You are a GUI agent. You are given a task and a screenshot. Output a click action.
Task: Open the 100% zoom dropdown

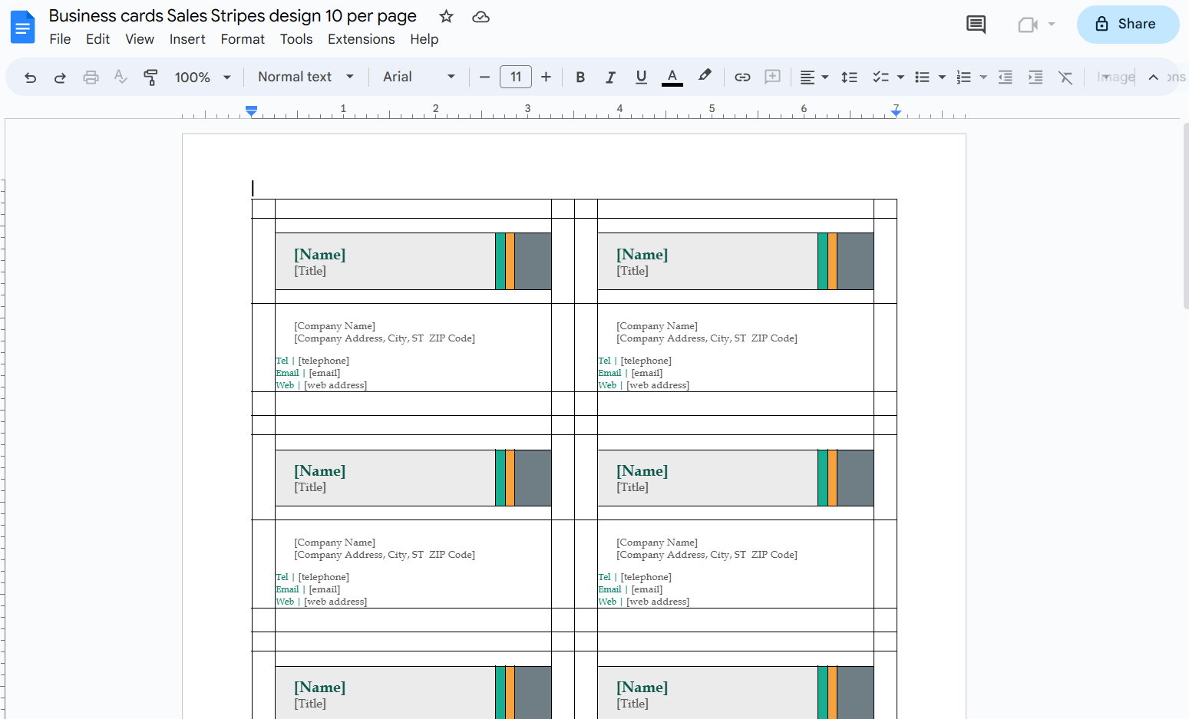(203, 78)
